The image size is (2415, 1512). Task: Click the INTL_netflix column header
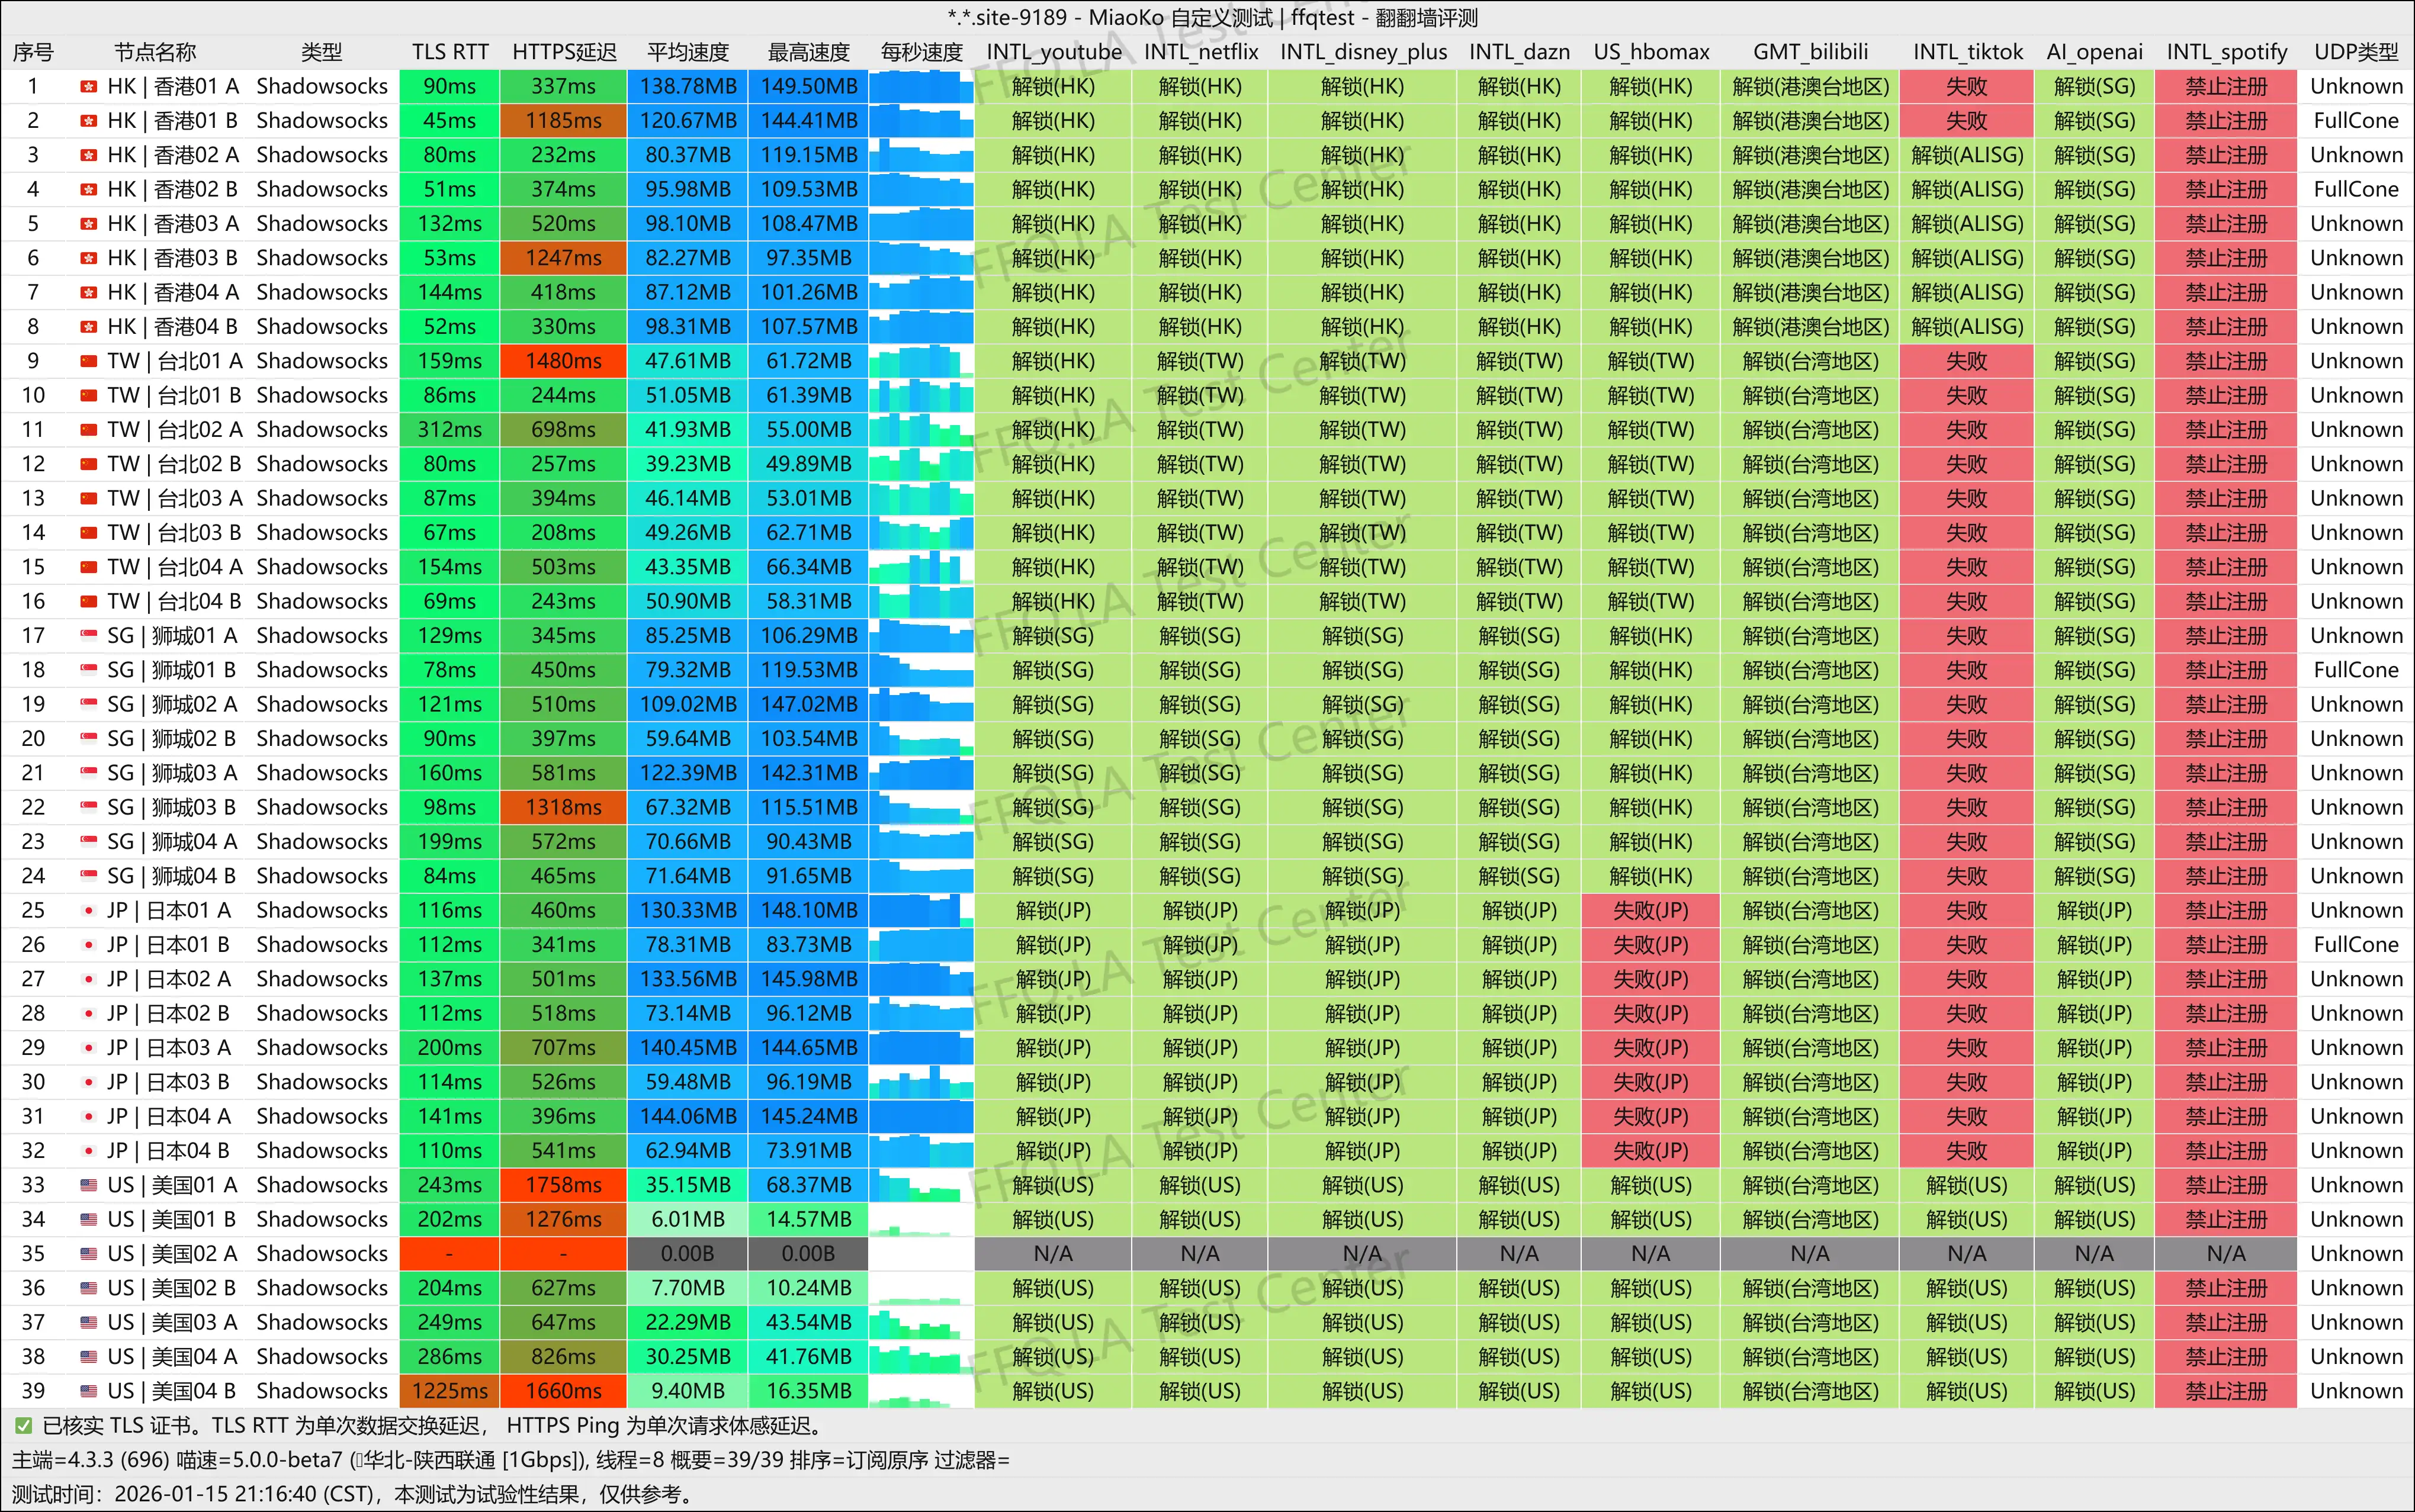(1200, 52)
